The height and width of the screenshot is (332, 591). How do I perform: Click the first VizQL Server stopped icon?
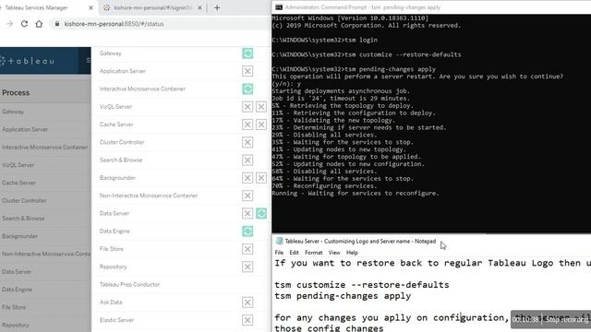(x=247, y=107)
